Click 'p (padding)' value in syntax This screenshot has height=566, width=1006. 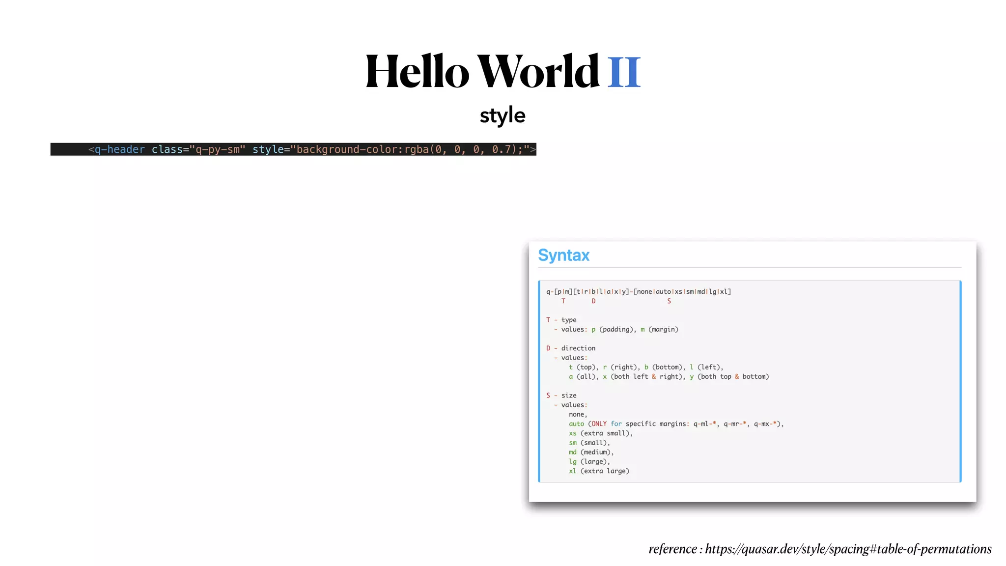tap(614, 329)
